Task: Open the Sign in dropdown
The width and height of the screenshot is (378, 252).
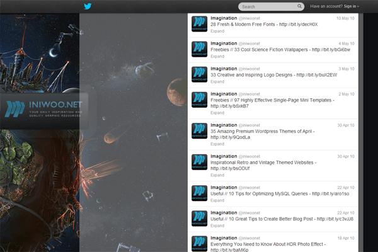Action: point(352,6)
